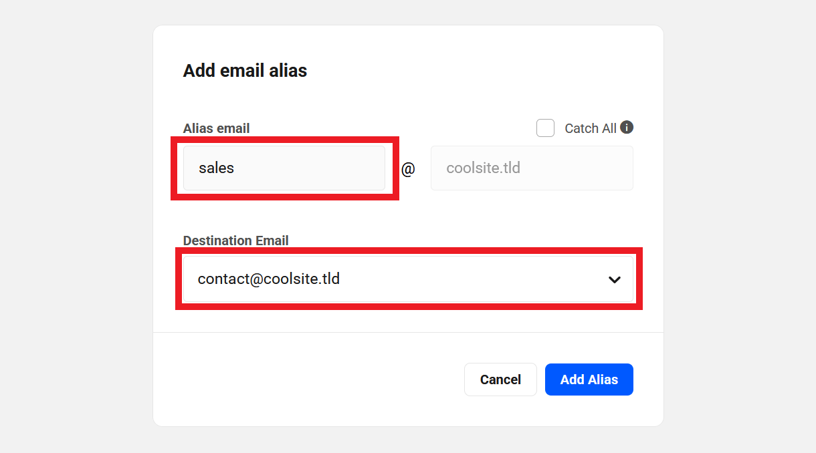Click the blank space right of the dialog title

click(482, 71)
